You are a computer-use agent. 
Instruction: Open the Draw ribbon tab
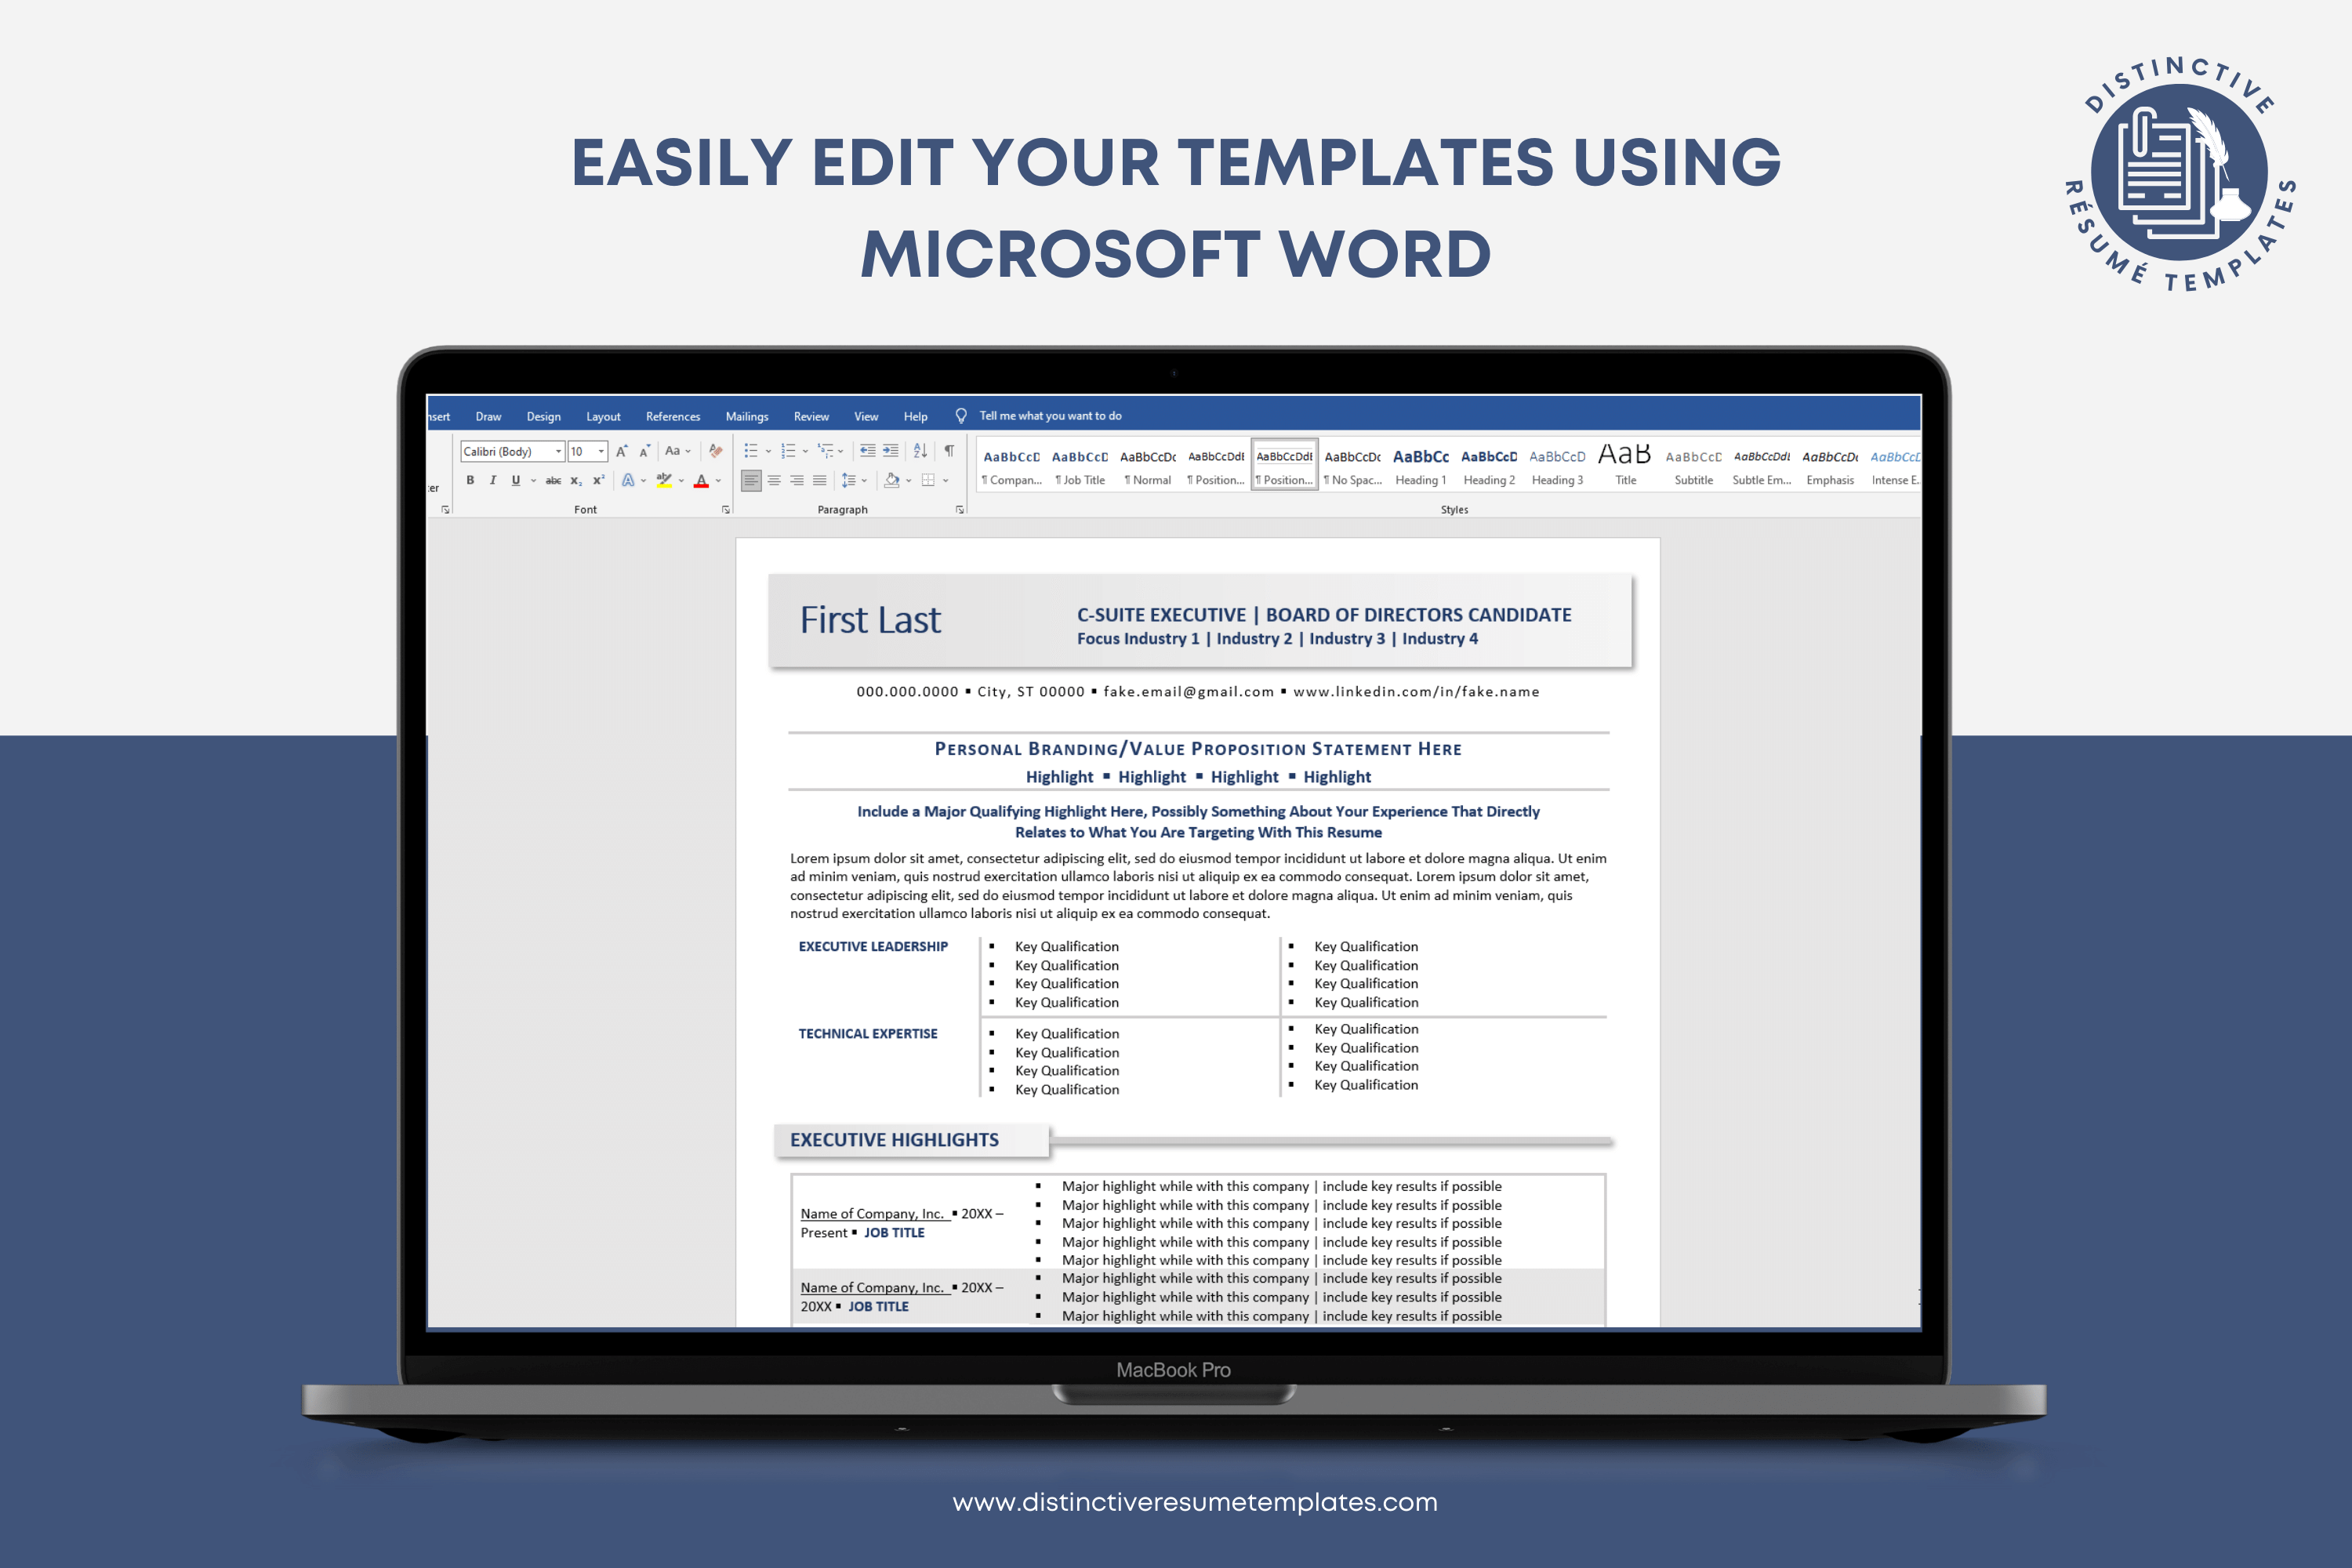[x=488, y=417]
